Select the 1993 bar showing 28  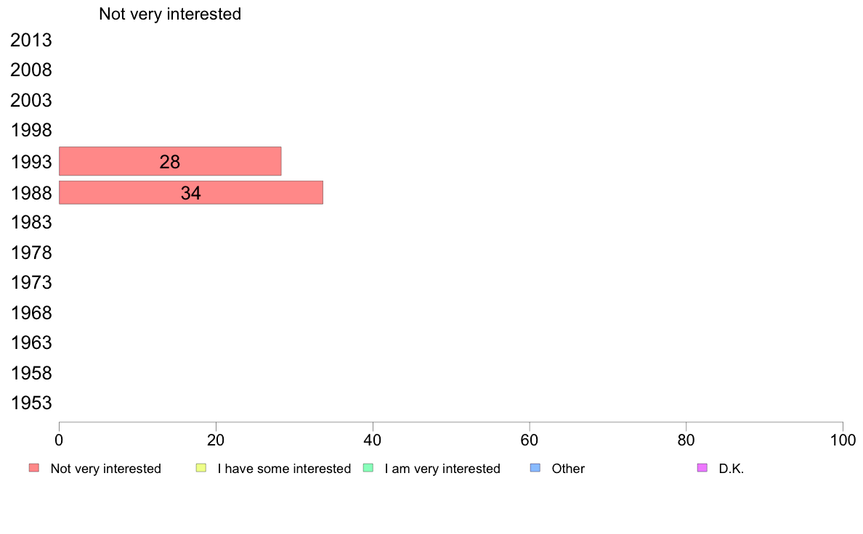pyautogui.click(x=170, y=161)
